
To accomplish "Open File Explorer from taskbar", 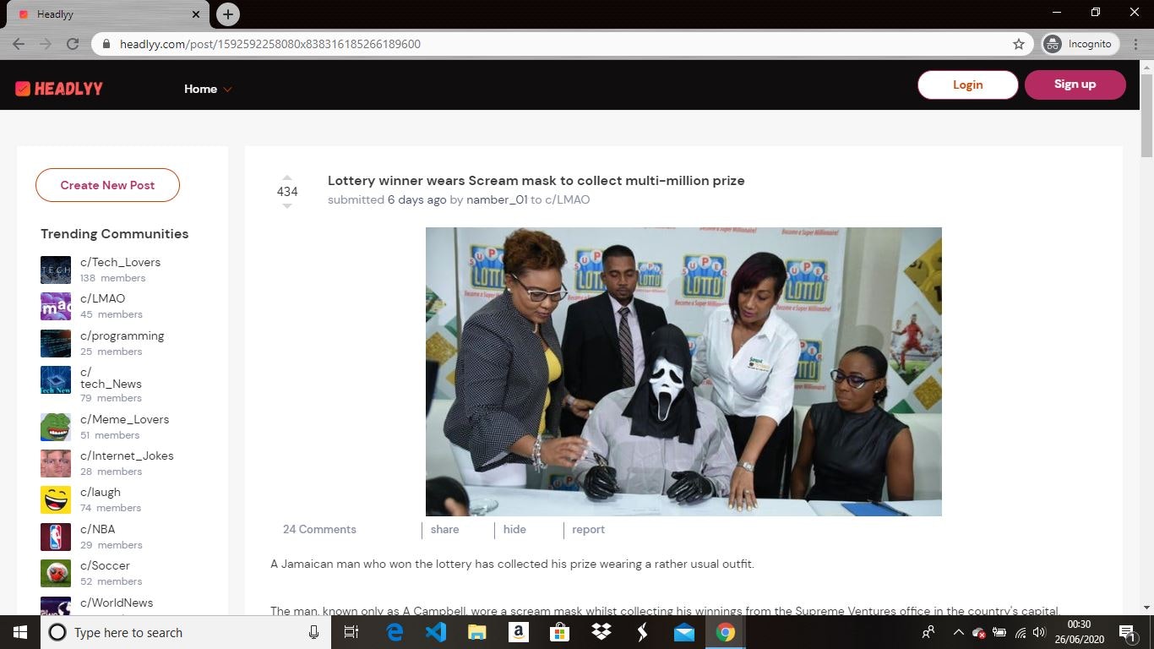I will (477, 632).
